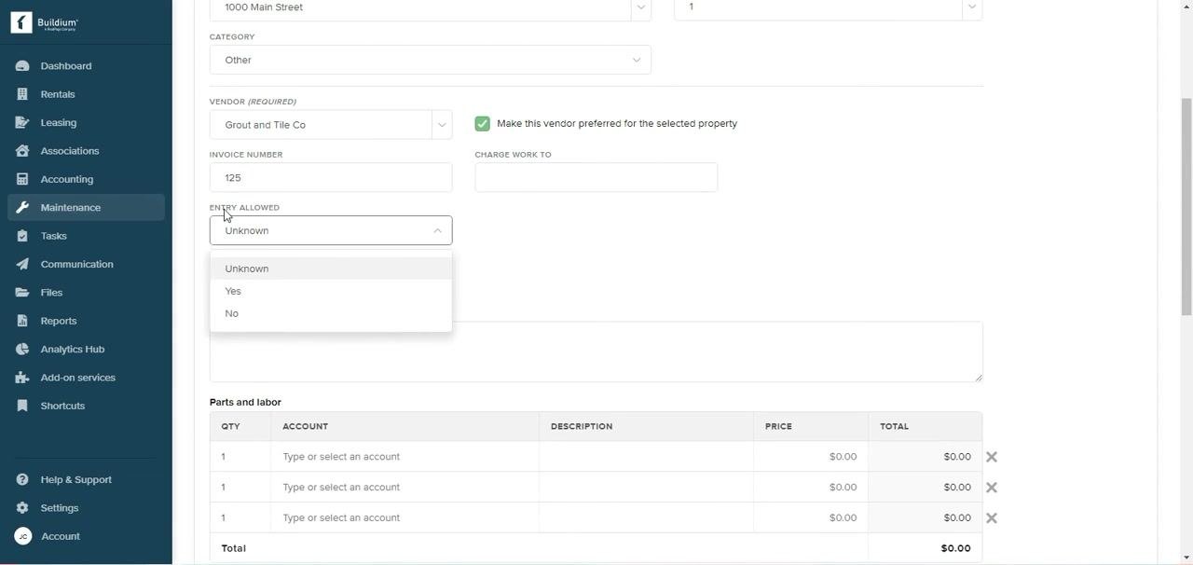This screenshot has width=1193, height=565.
Task: Open the Accounting section
Action: (x=67, y=179)
